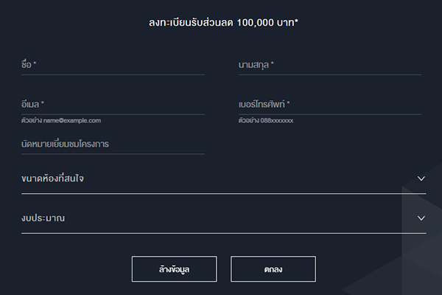Click the asterisk after อีเมล label
This screenshot has width=442, height=295.
point(43,104)
